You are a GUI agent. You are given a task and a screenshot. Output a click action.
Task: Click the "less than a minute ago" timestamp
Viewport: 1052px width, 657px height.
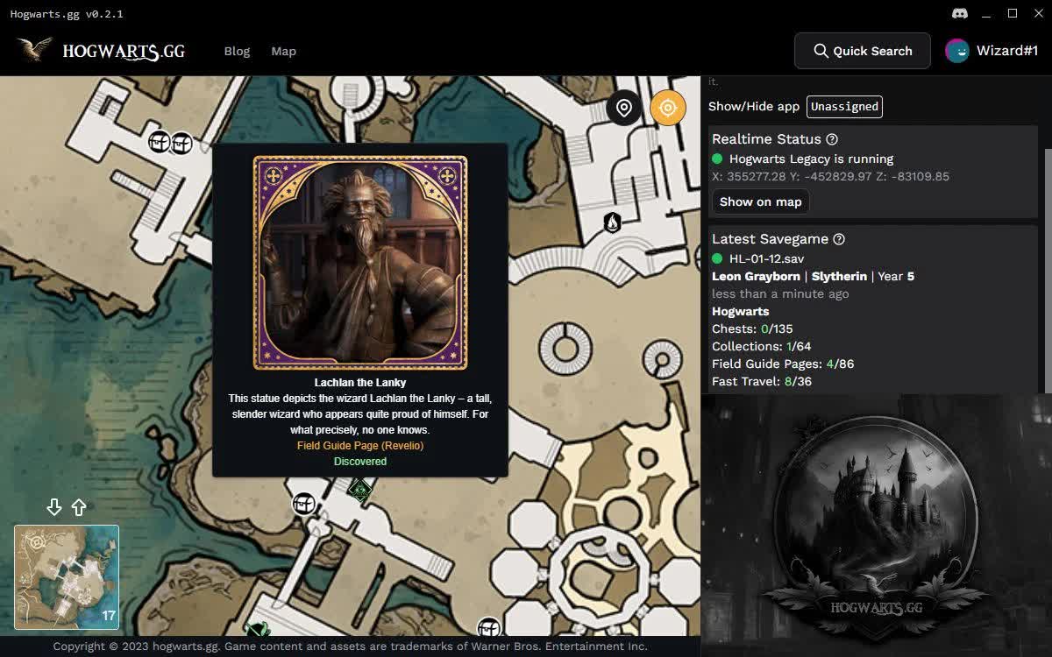pyautogui.click(x=780, y=293)
